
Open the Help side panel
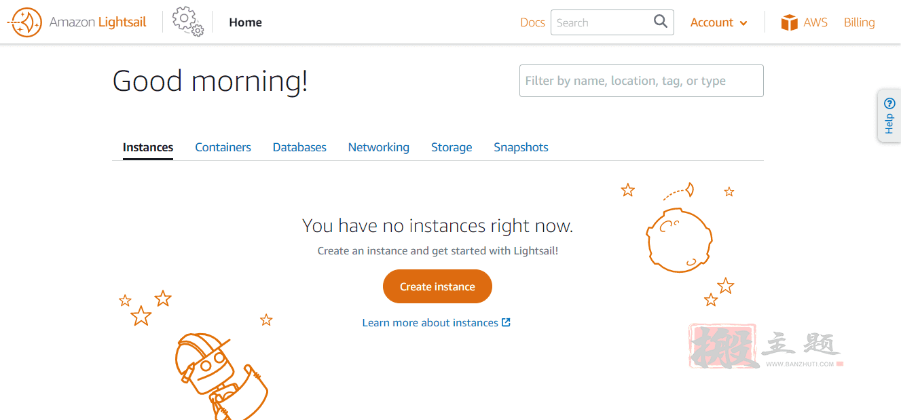click(x=889, y=116)
